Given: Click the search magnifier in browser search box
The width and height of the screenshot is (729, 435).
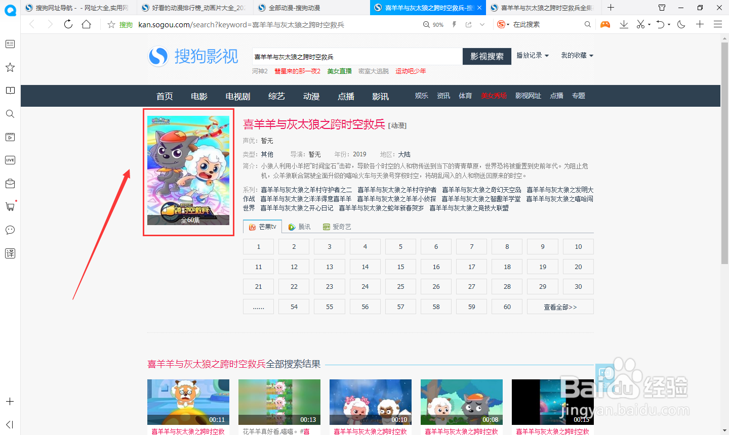Looking at the screenshot, I should pyautogui.click(x=587, y=24).
